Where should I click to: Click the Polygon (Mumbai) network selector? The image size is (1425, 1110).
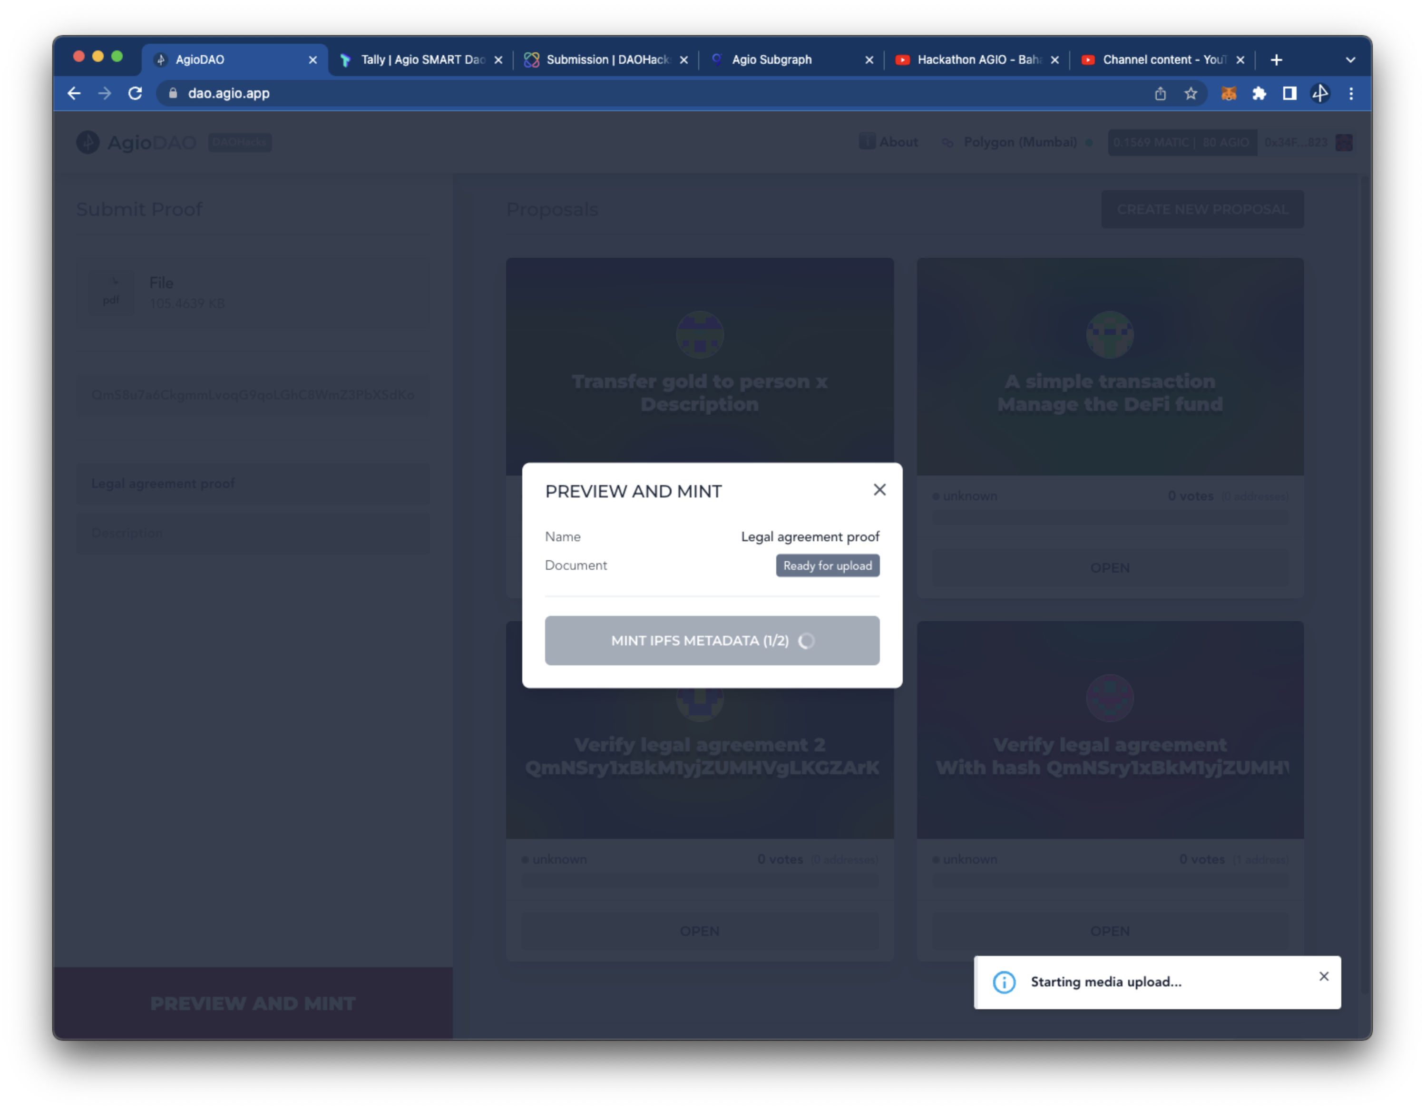pos(1018,142)
